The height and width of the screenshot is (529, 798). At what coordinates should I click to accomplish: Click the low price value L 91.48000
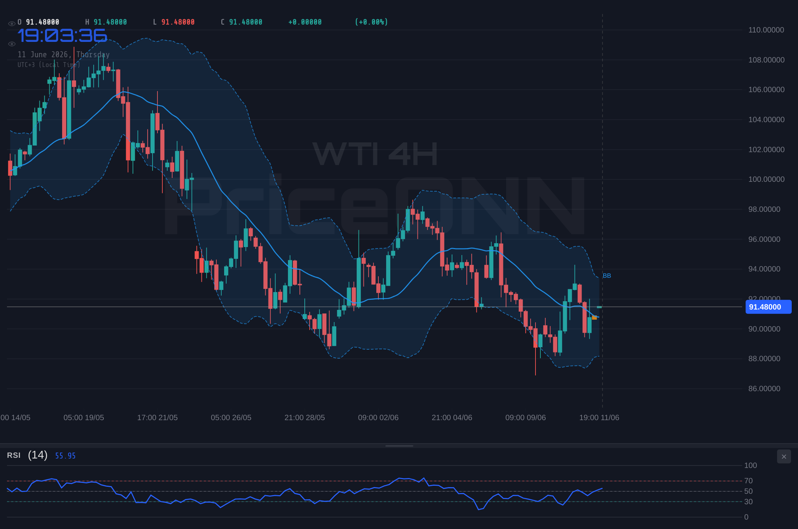174,22
